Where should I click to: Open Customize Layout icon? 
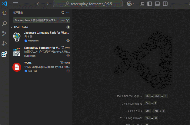tap(142, 4)
